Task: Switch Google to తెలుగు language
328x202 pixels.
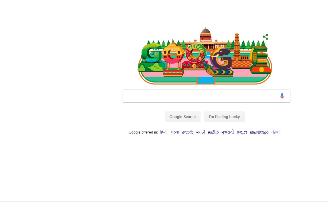Action: click(187, 132)
